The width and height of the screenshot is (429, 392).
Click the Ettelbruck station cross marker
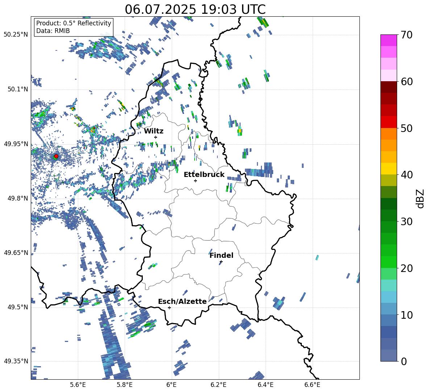(x=195, y=181)
